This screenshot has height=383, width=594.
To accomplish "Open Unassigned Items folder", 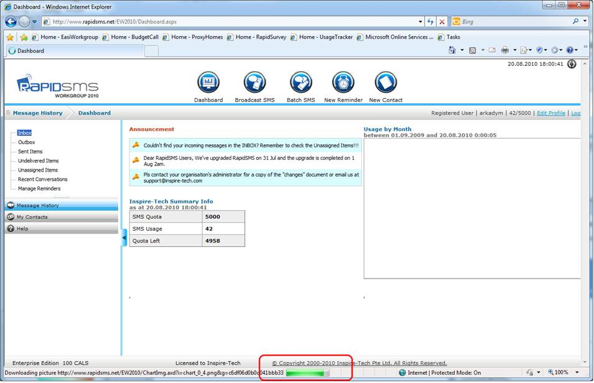I will tap(38, 170).
